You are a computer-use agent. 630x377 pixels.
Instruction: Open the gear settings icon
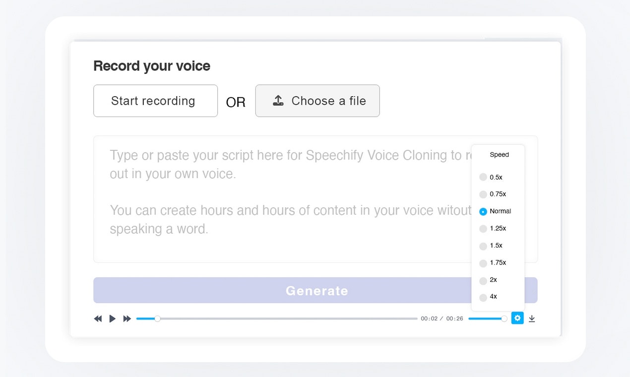coord(517,318)
